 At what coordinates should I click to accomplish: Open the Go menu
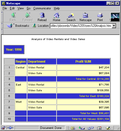29,8
